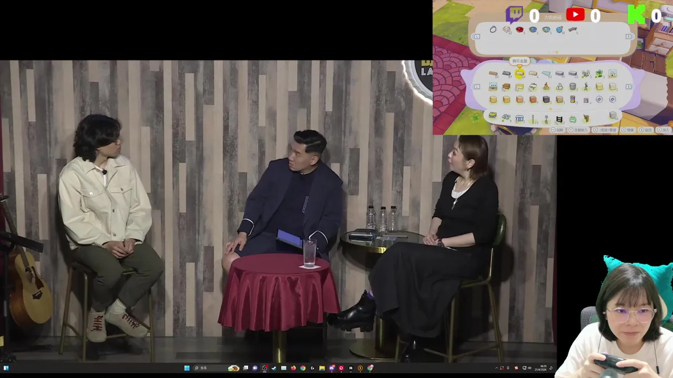Choose the metal trash can item
The height and width of the screenshot is (378, 673).
point(573,87)
